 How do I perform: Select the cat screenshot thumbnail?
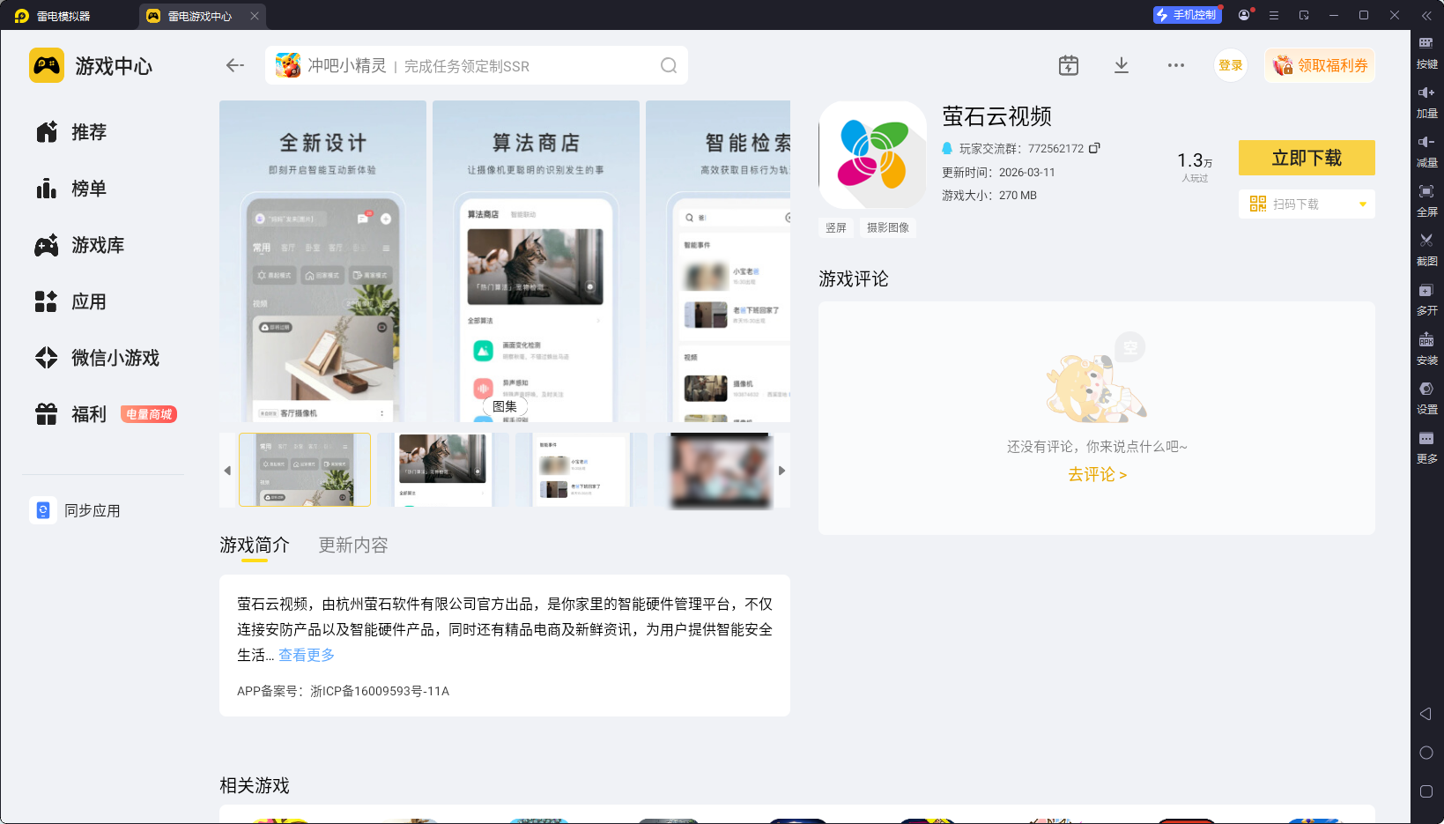click(x=442, y=470)
